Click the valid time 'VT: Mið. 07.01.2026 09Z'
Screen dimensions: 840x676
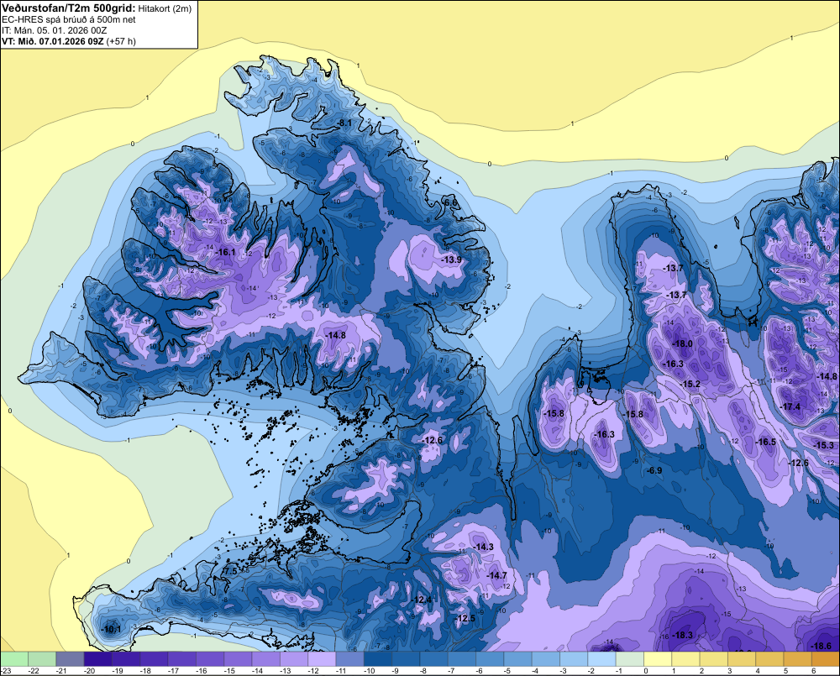[52, 41]
